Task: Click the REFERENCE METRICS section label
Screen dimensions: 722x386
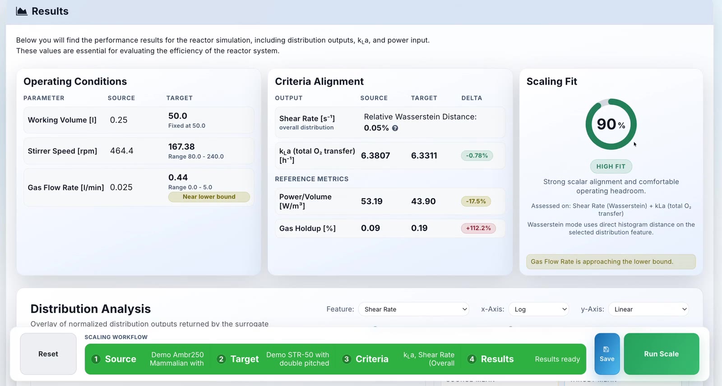Action: 312,179
